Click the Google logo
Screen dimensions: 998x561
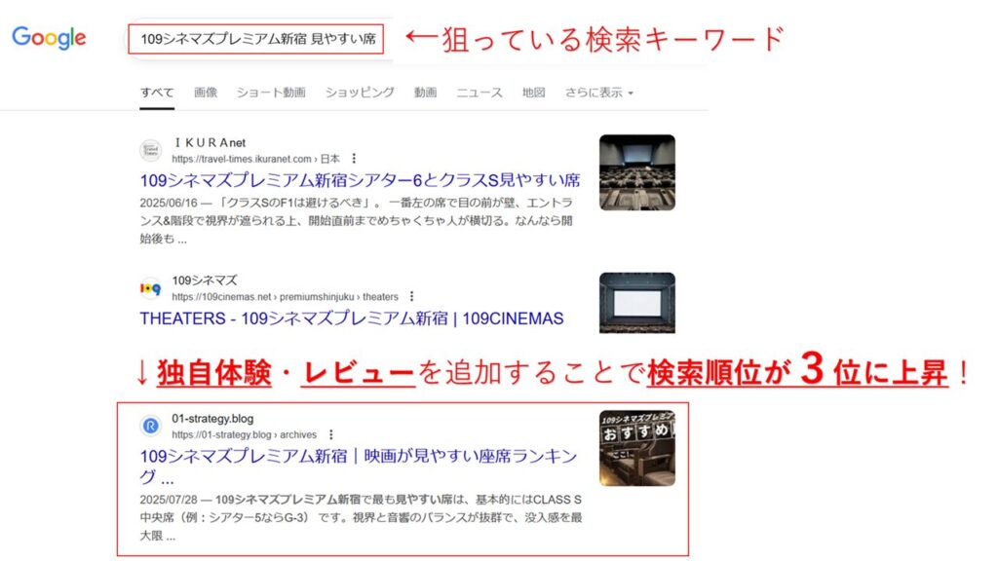(x=49, y=38)
